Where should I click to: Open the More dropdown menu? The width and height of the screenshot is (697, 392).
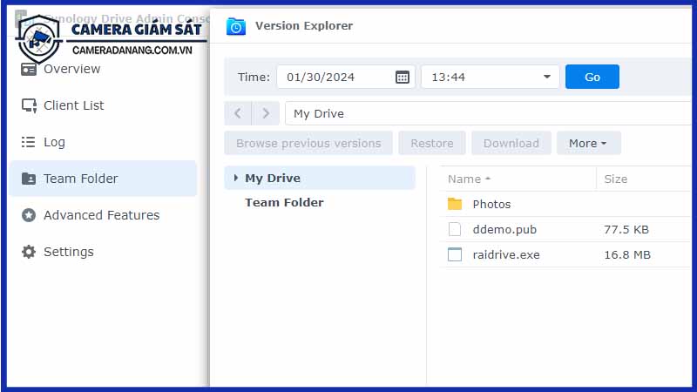coord(588,143)
